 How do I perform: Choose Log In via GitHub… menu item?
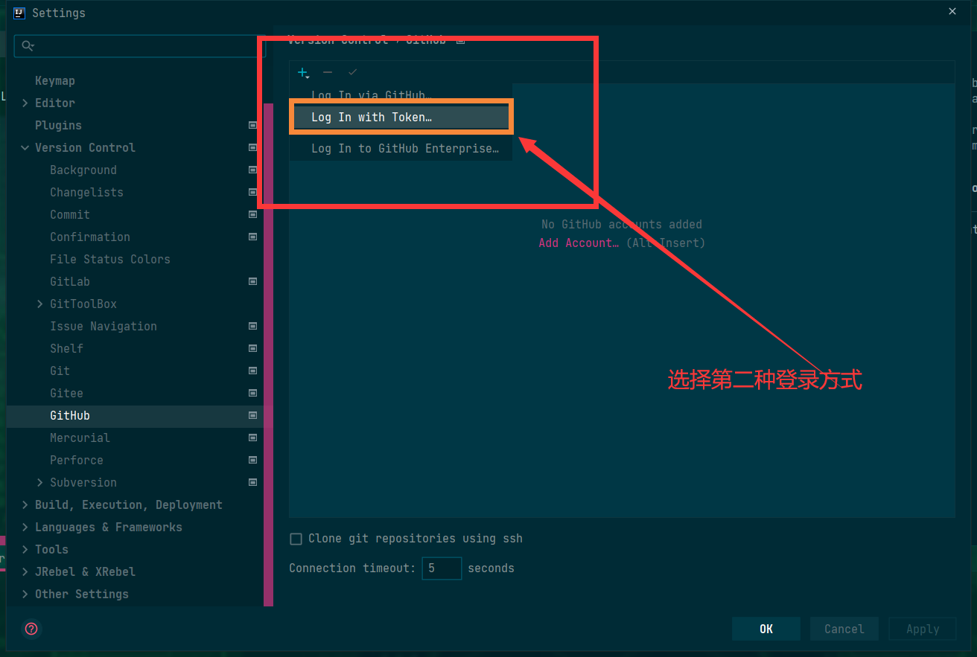pyautogui.click(x=401, y=94)
